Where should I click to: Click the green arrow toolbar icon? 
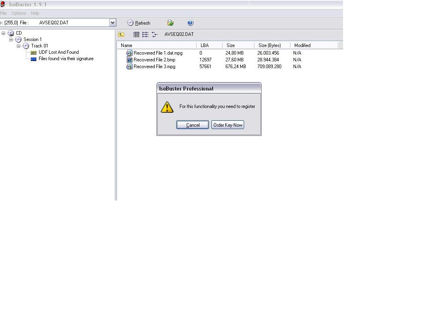pos(170,23)
